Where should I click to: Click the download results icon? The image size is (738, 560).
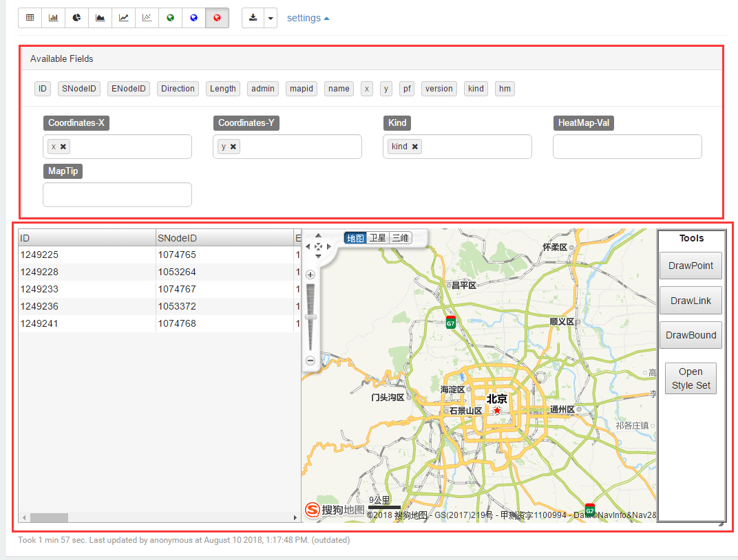253,17
